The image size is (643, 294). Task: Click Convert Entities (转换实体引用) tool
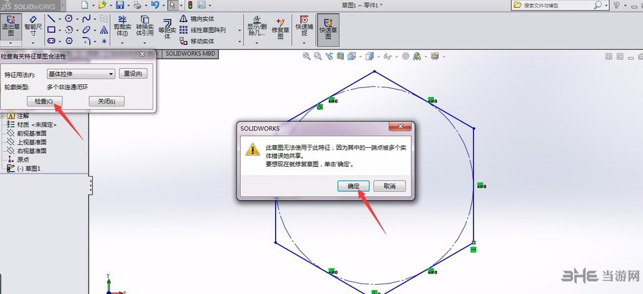145,26
